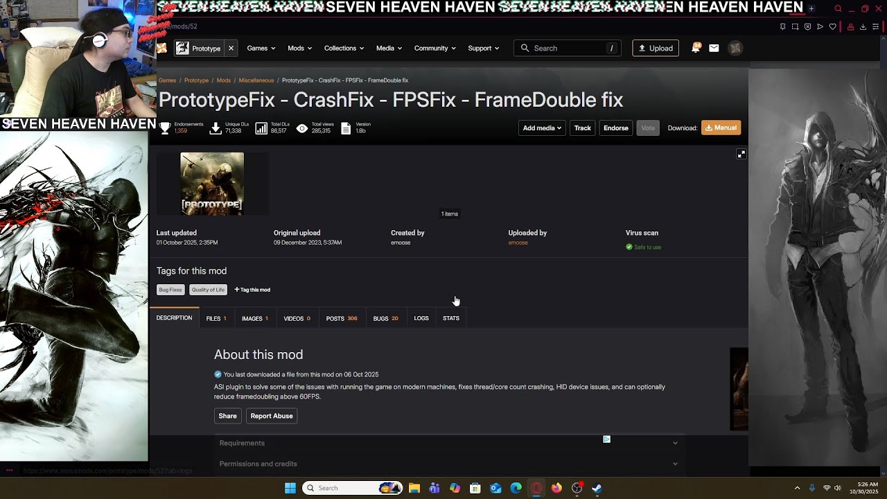Click the volume speaker tray icon
The height and width of the screenshot is (499, 887).
(x=837, y=488)
